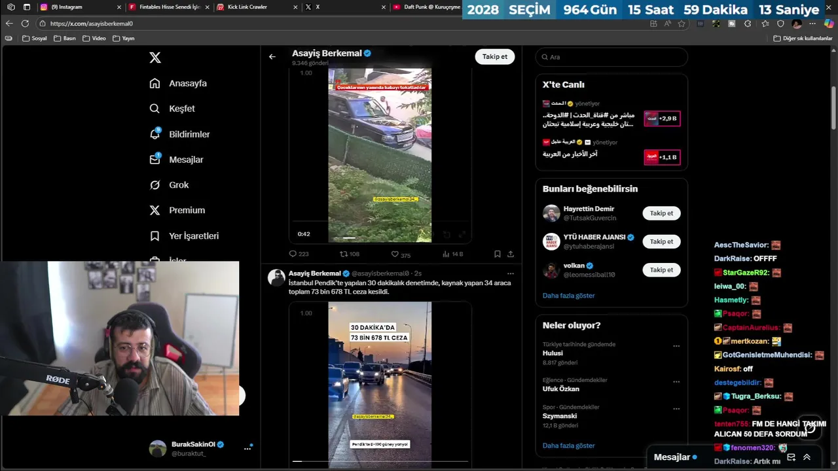
Task: Switch to the Kick Link Crawler tab
Action: point(257,7)
